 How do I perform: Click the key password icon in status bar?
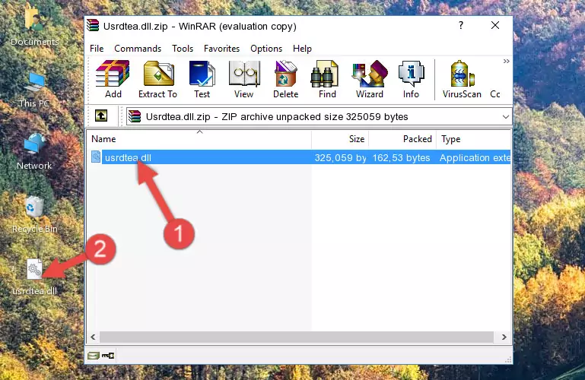coord(108,356)
